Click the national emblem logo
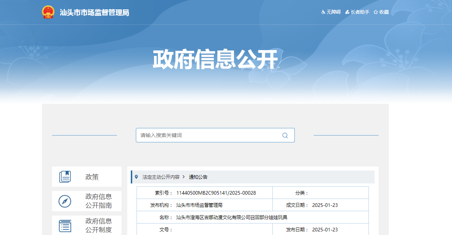 (x=47, y=12)
